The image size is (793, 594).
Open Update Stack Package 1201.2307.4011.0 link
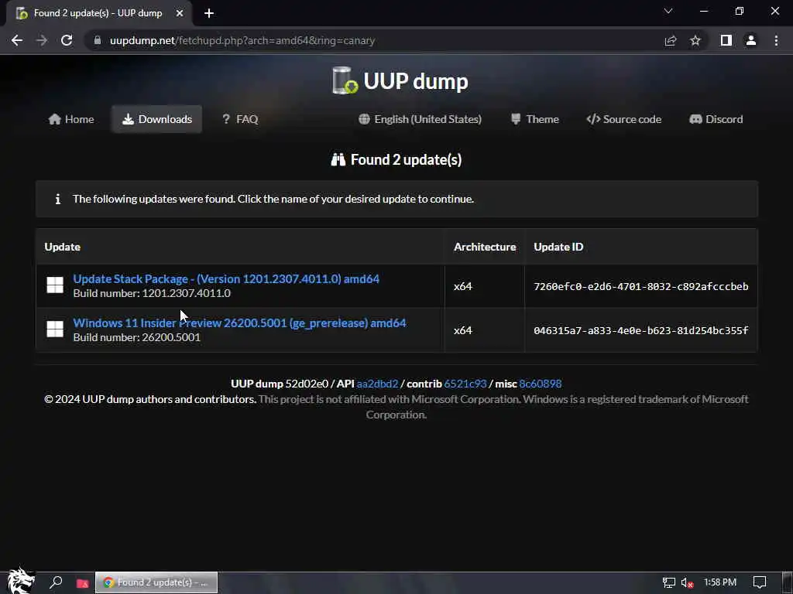pos(226,278)
